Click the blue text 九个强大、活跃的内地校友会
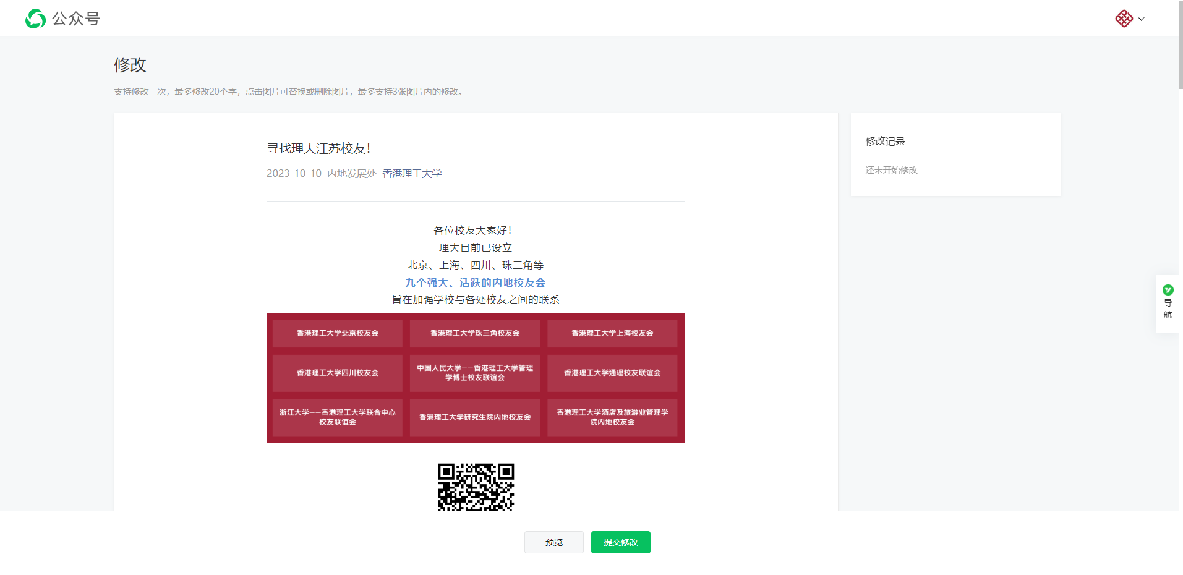This screenshot has width=1183, height=575. [476, 283]
